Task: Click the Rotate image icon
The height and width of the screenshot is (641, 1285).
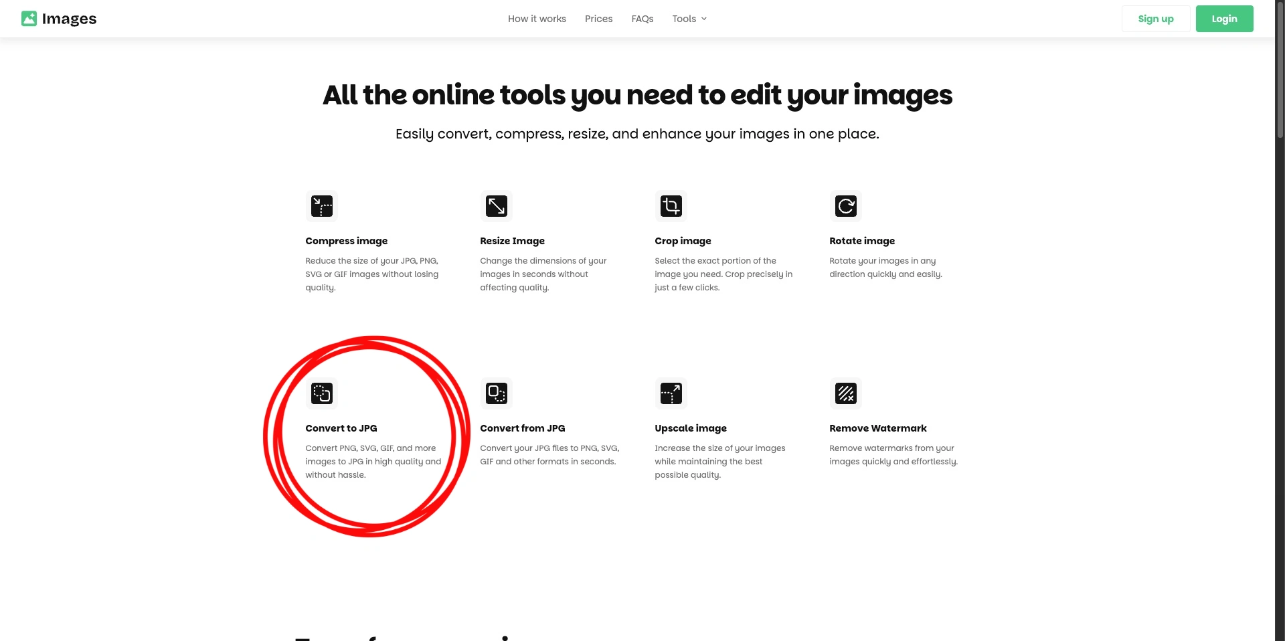Action: pos(845,206)
